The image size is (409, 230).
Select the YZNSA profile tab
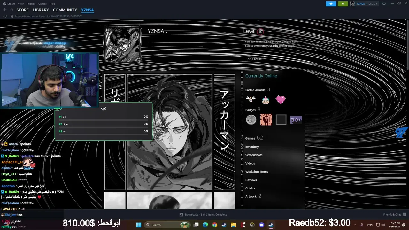tap(88, 10)
